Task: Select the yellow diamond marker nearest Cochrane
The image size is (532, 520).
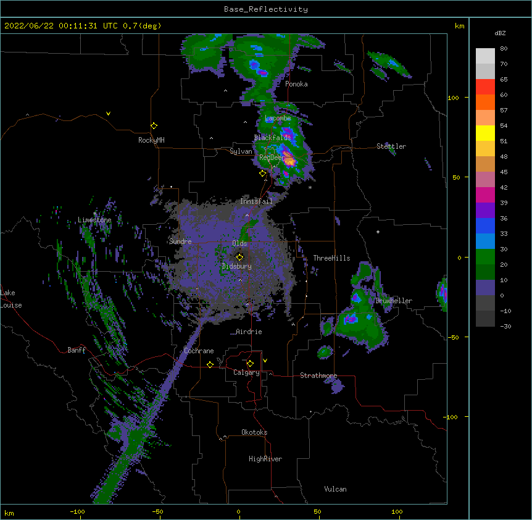Action: click(x=210, y=364)
